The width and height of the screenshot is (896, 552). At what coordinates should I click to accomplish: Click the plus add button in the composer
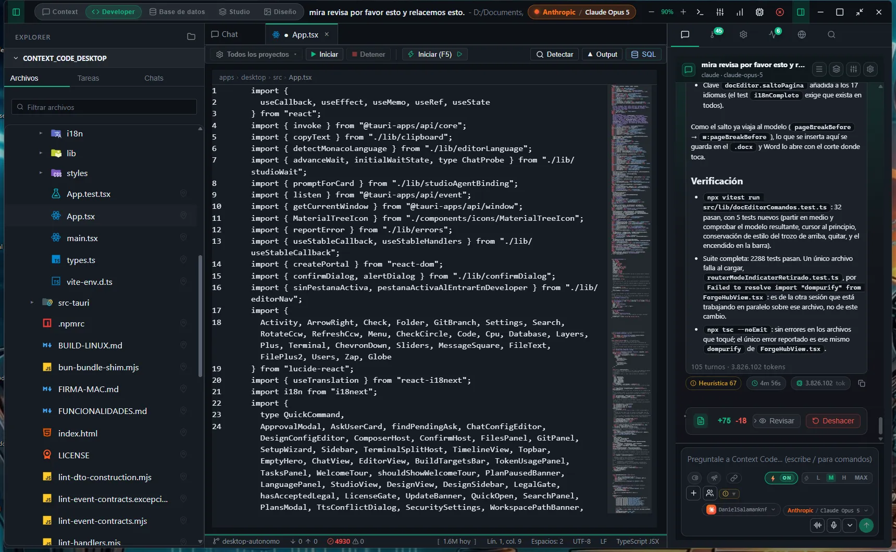pyautogui.click(x=693, y=493)
